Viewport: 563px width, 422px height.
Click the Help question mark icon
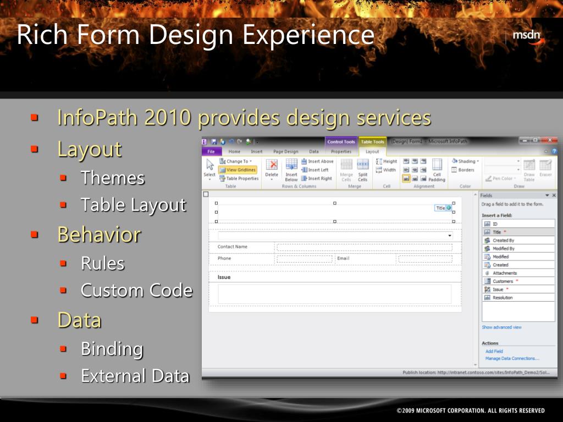coord(554,152)
